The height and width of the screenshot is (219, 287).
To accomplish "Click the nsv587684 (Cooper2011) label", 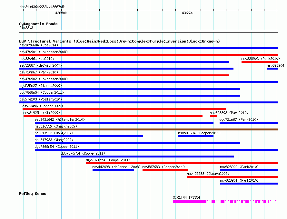I will pos(199,133).
